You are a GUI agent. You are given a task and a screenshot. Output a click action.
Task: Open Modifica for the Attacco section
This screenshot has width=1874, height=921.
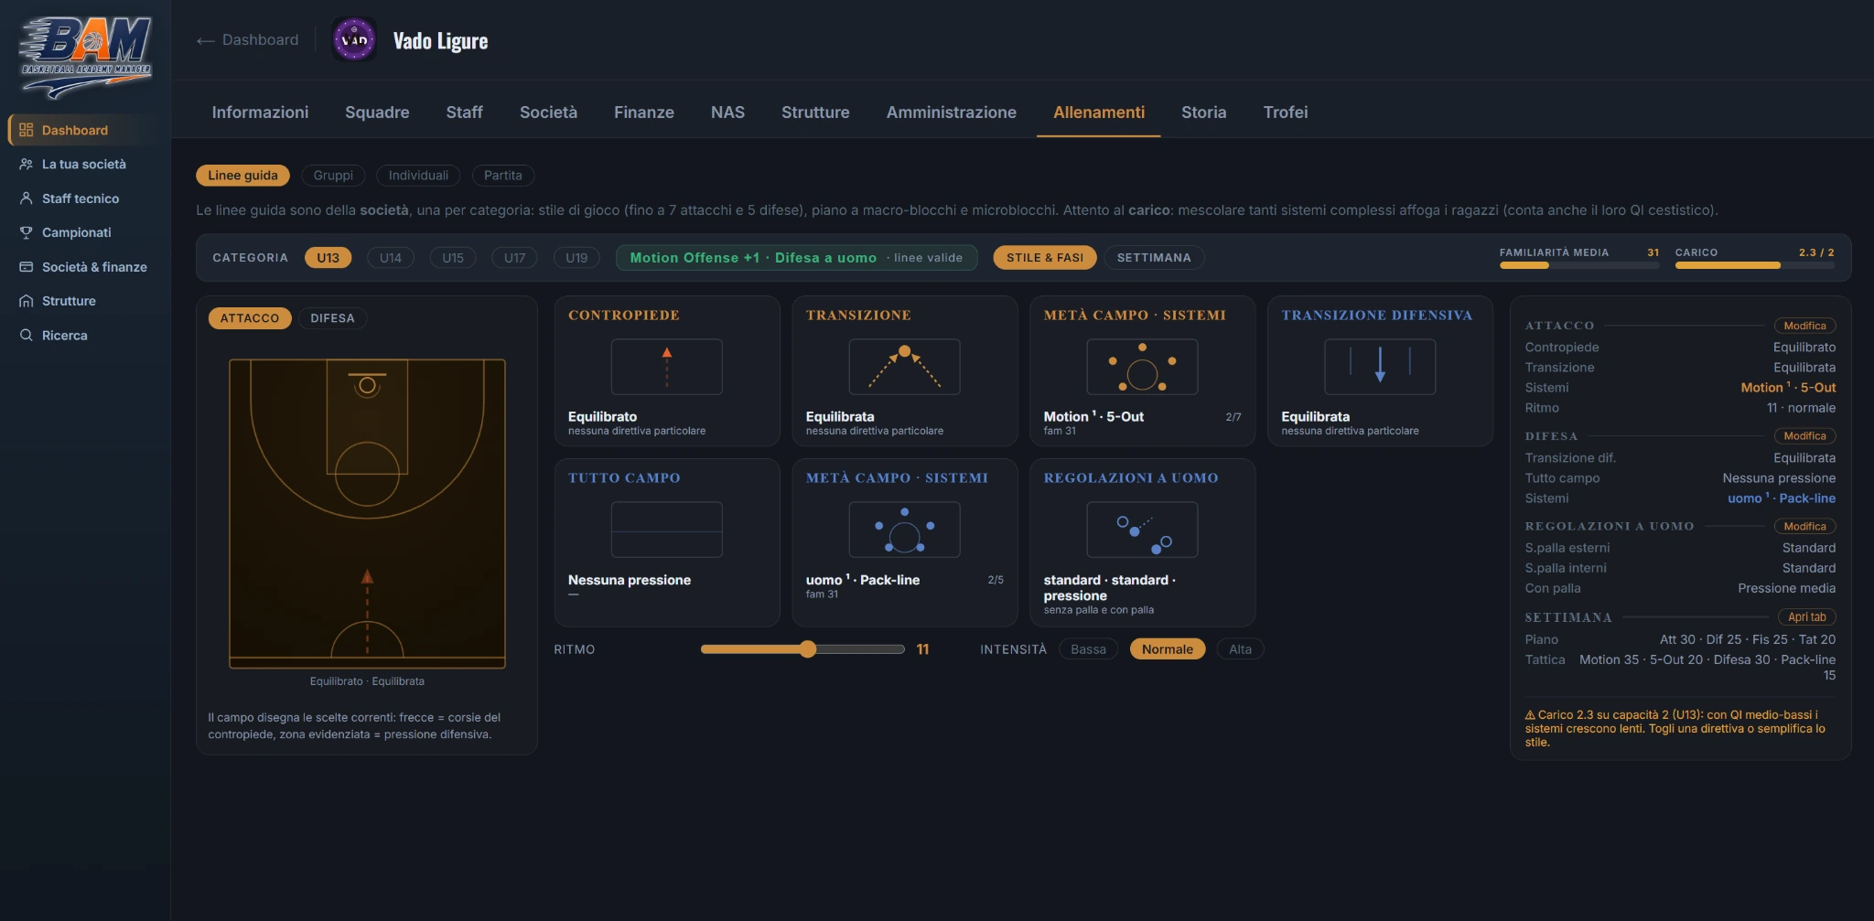coord(1804,326)
